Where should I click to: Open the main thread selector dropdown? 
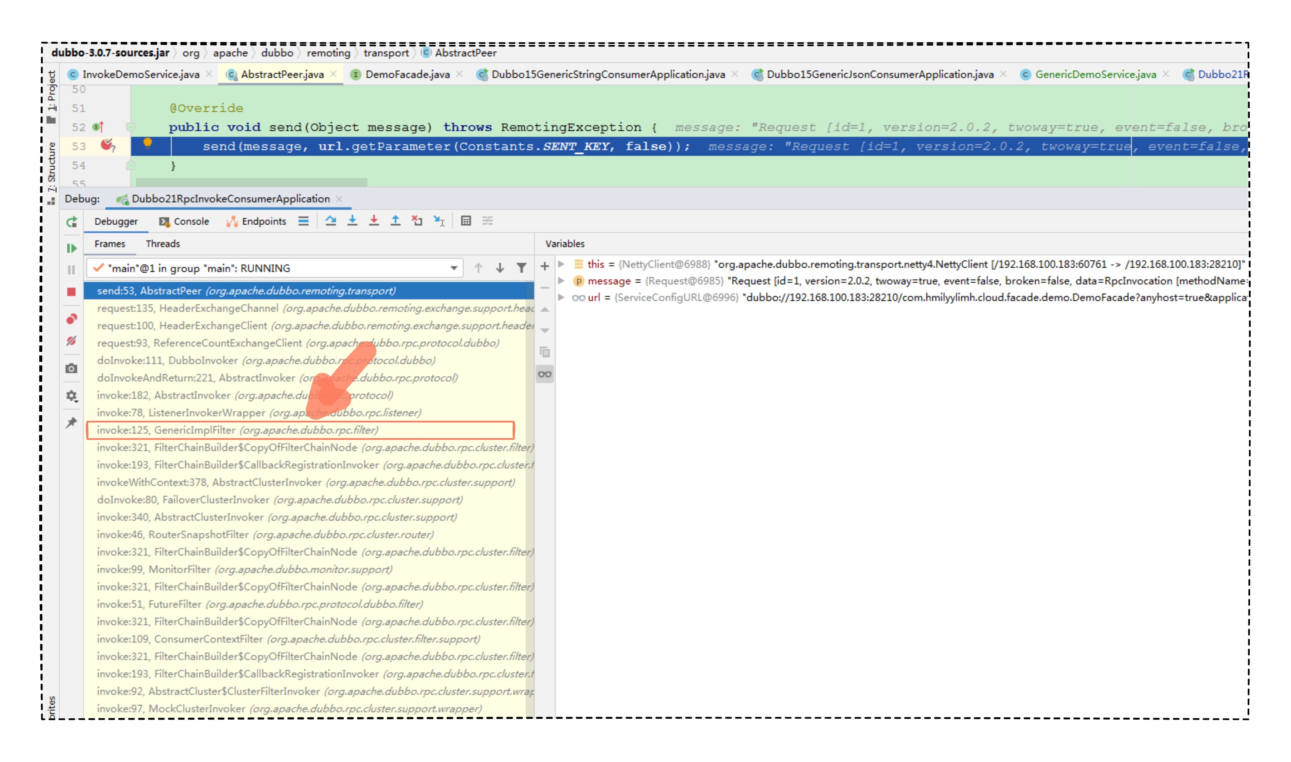[x=454, y=268]
